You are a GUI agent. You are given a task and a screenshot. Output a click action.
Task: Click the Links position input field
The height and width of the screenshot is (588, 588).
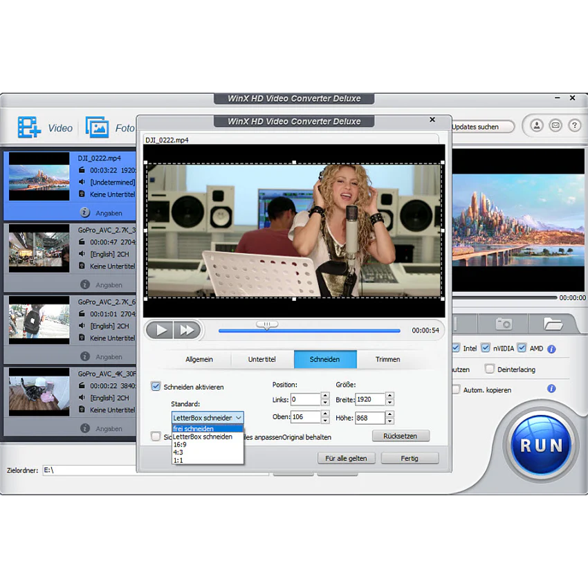coord(306,399)
